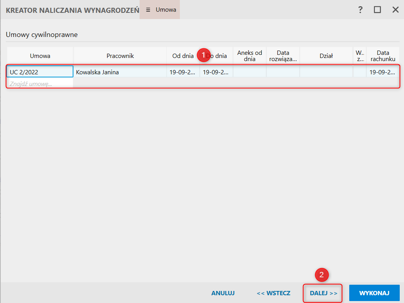Sort by the Dział column header
The width and height of the screenshot is (404, 303).
326,56
